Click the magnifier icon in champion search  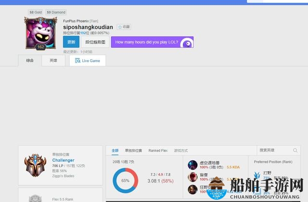click(x=295, y=151)
